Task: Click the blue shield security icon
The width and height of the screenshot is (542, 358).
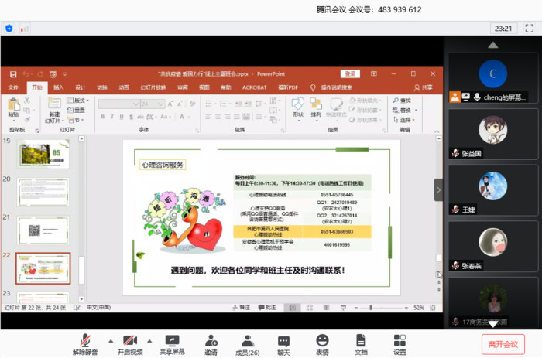Action: (x=9, y=29)
